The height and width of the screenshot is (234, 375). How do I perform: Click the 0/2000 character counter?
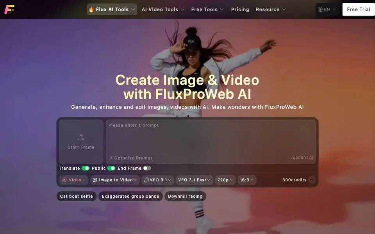coord(298,158)
